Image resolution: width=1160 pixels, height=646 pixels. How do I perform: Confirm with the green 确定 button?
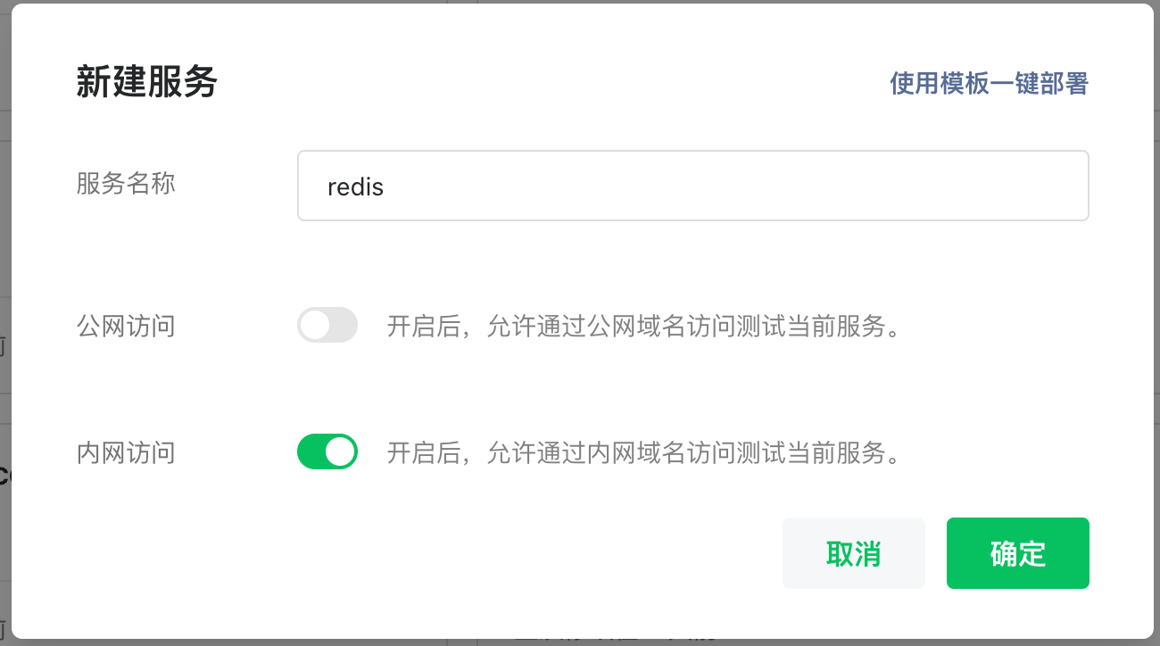[x=1017, y=553]
